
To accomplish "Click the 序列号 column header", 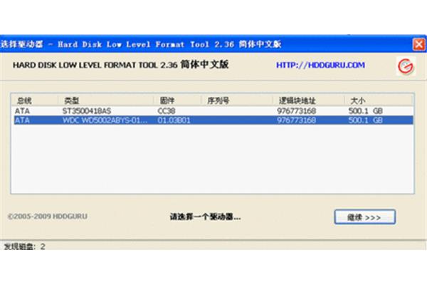I will click(x=237, y=100).
